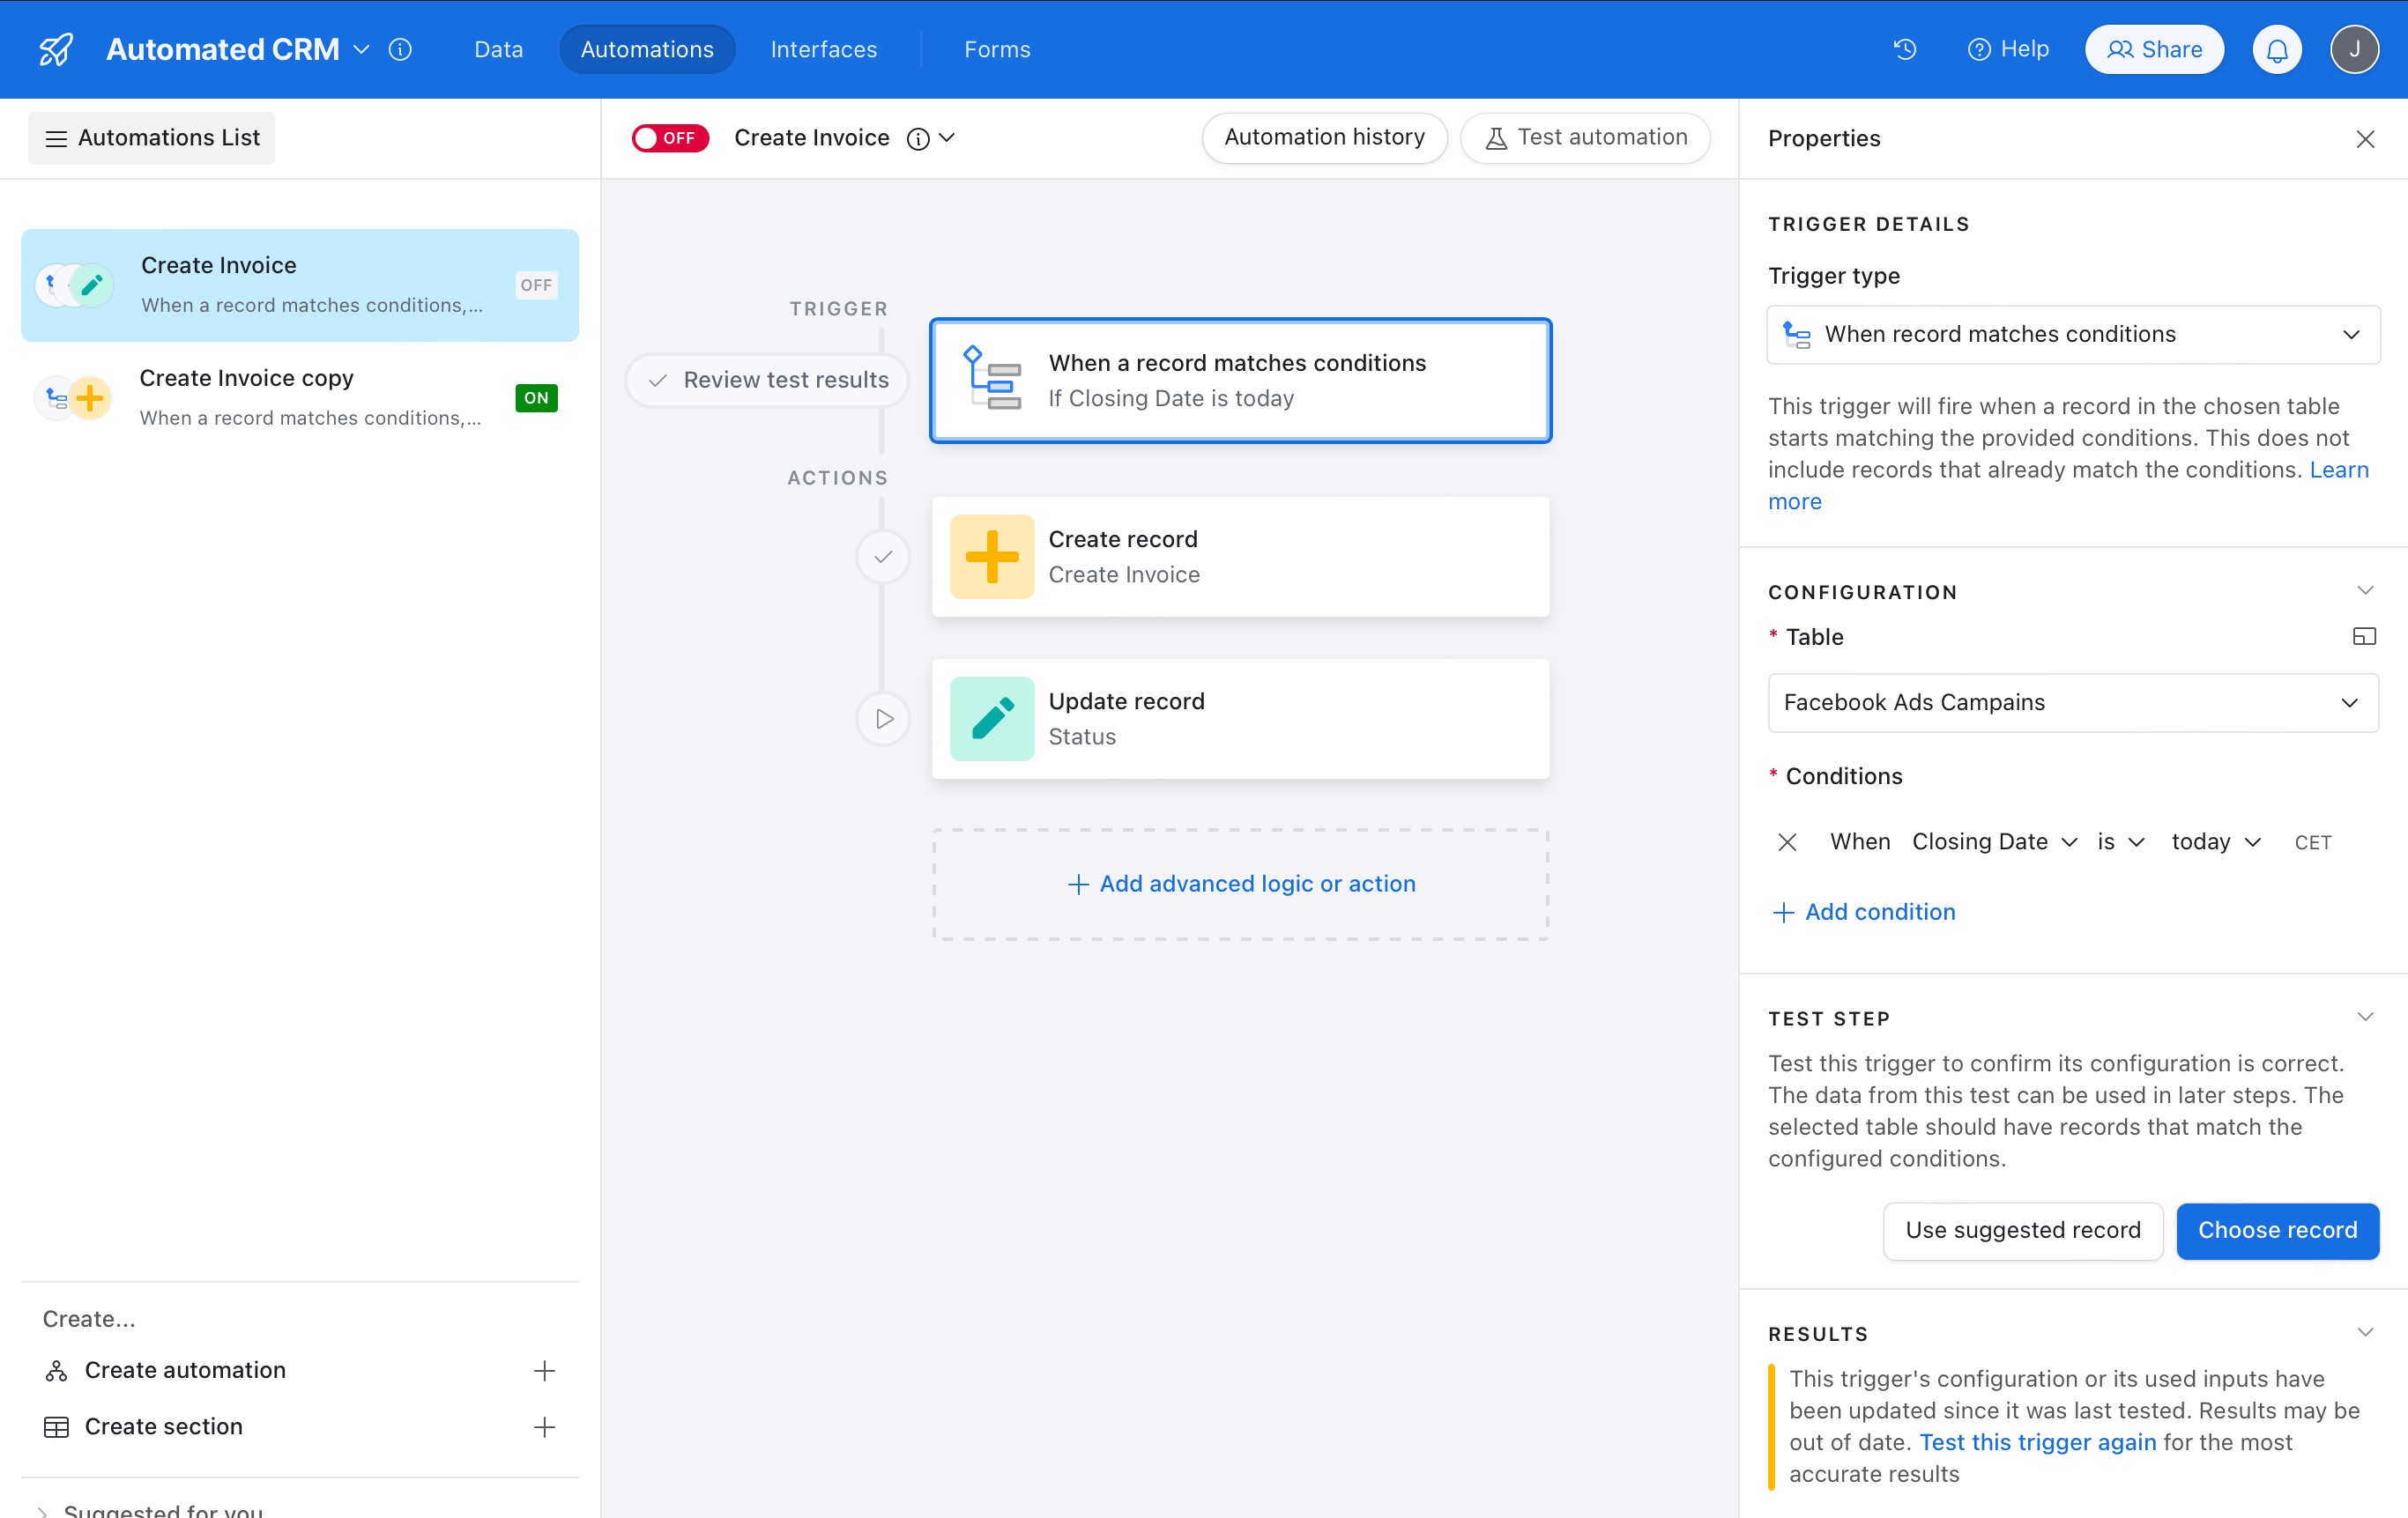The image size is (2408, 1518).
Task: Remove the Closing Date condition with X
Action: point(1787,842)
